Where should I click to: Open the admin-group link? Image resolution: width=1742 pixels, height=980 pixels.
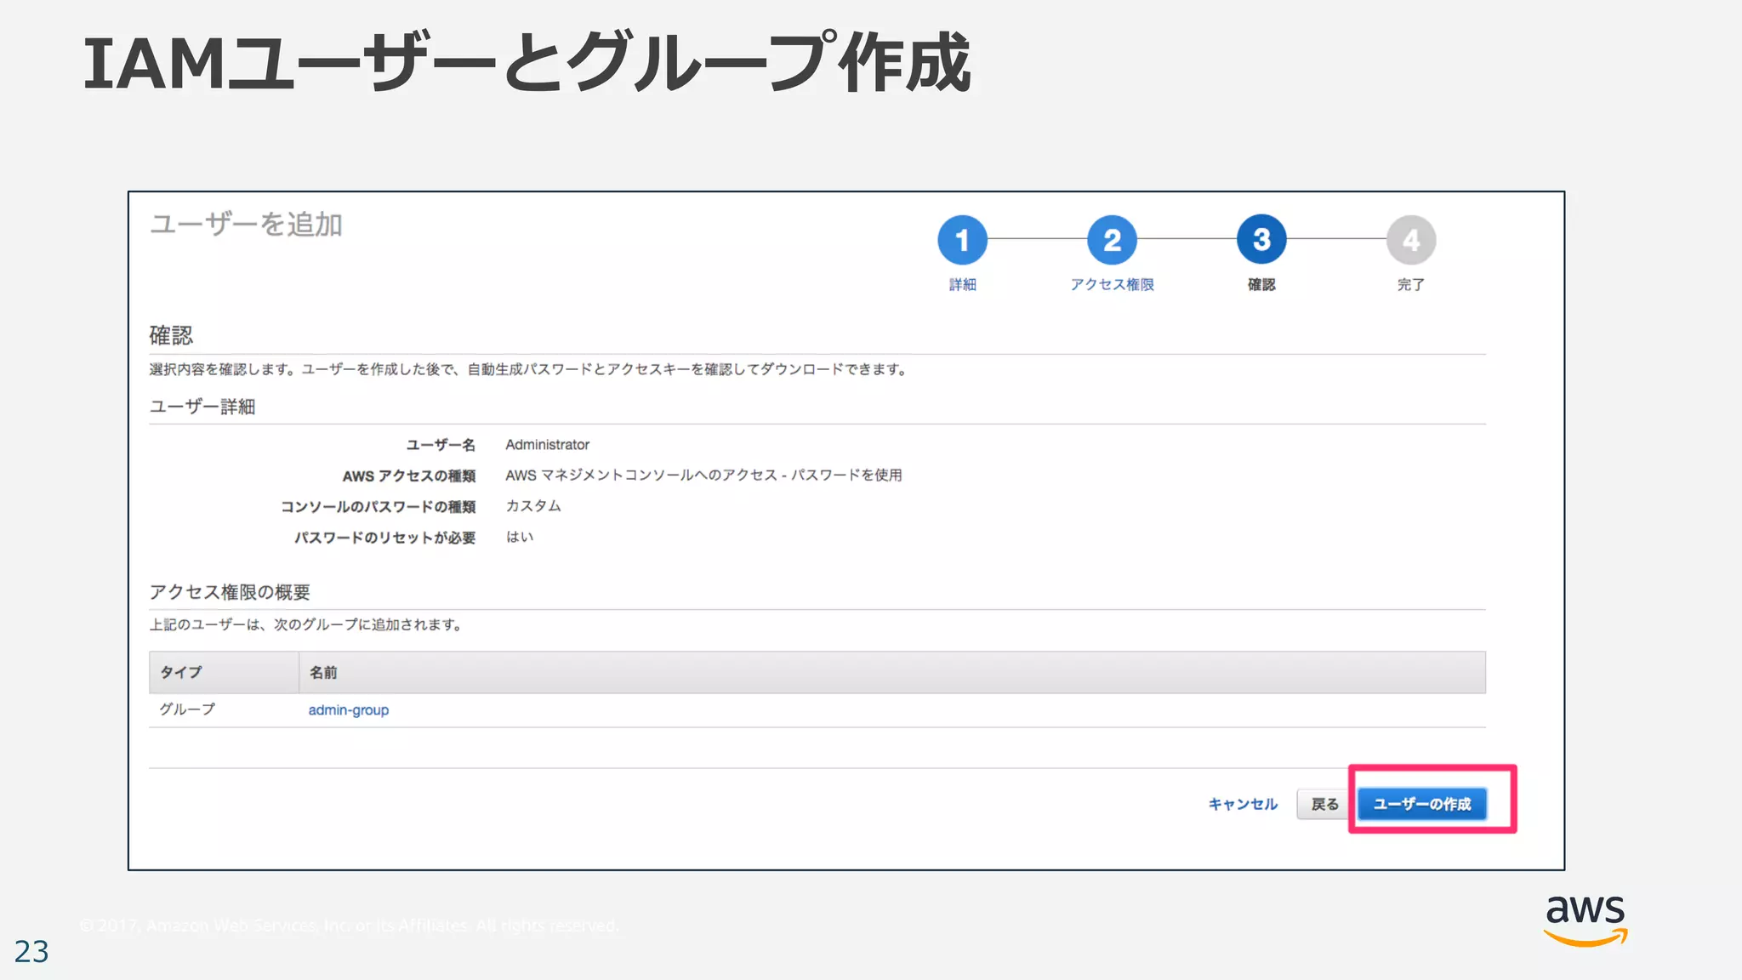tap(348, 709)
